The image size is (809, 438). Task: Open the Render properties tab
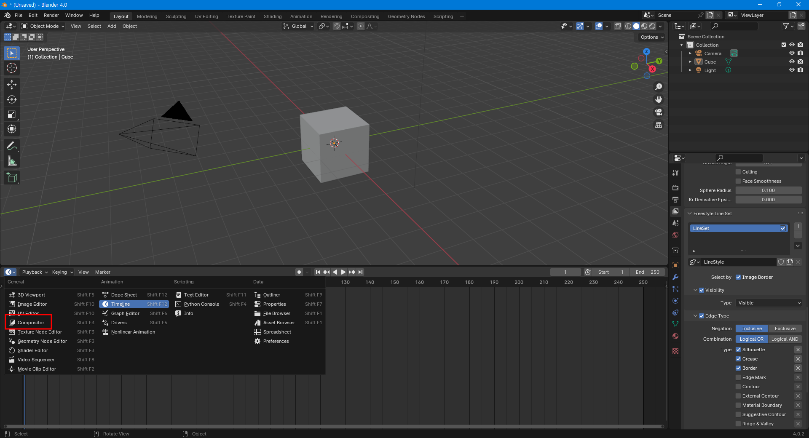click(675, 187)
